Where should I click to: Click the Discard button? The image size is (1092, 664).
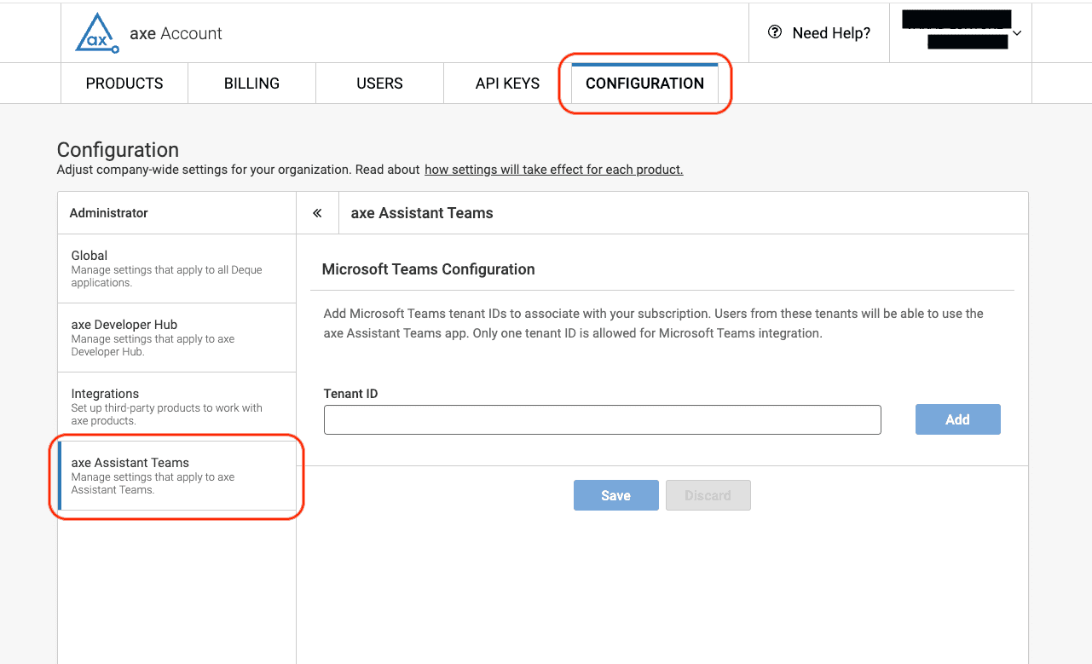point(708,495)
